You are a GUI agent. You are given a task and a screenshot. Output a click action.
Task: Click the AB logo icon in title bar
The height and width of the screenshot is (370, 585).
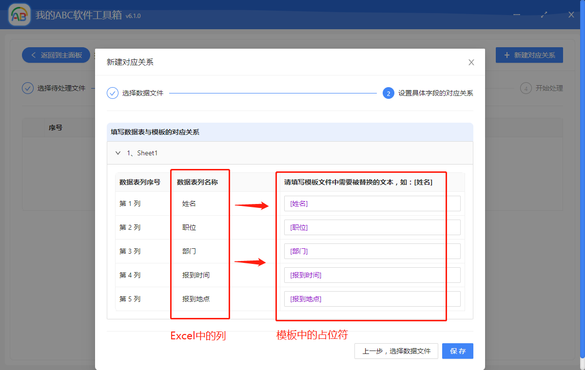tap(19, 15)
